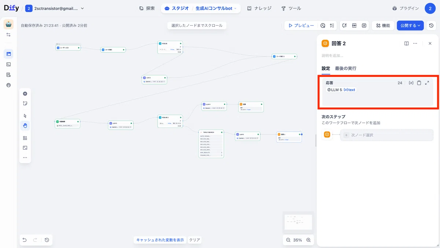Open the checklist icon in toolbar

[x=332, y=26]
